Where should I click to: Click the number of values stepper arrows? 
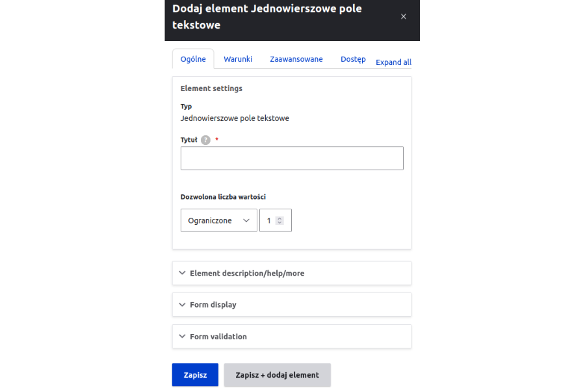[279, 220]
